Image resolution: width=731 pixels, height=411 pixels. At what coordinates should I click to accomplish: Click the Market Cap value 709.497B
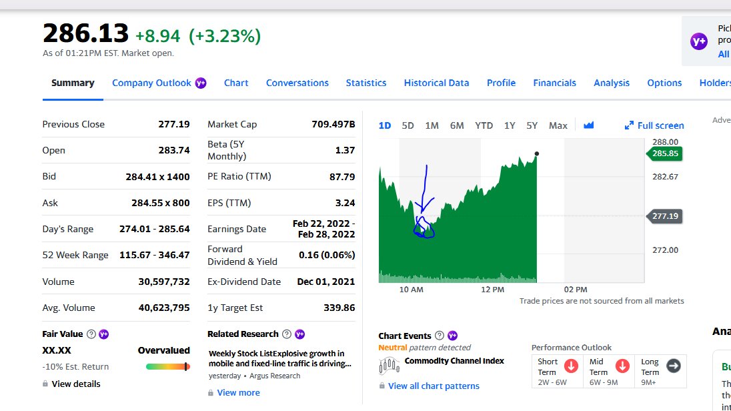[x=333, y=124]
